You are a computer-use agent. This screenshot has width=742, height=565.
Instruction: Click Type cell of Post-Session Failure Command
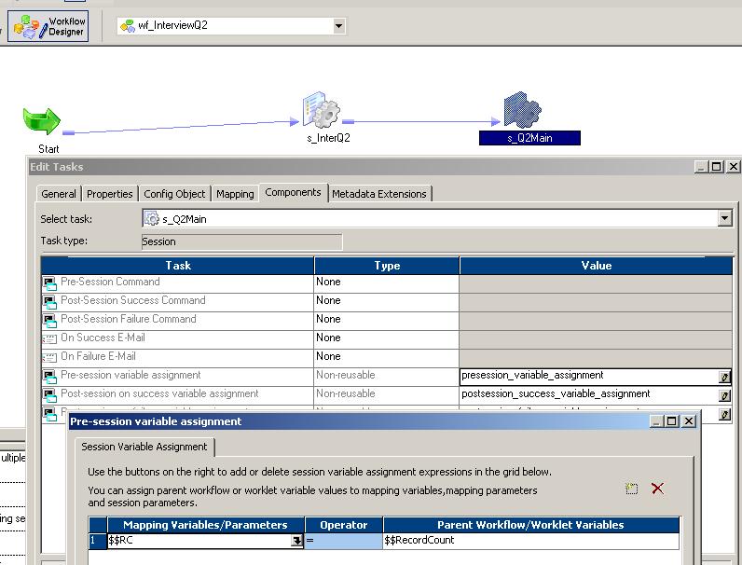click(386, 320)
